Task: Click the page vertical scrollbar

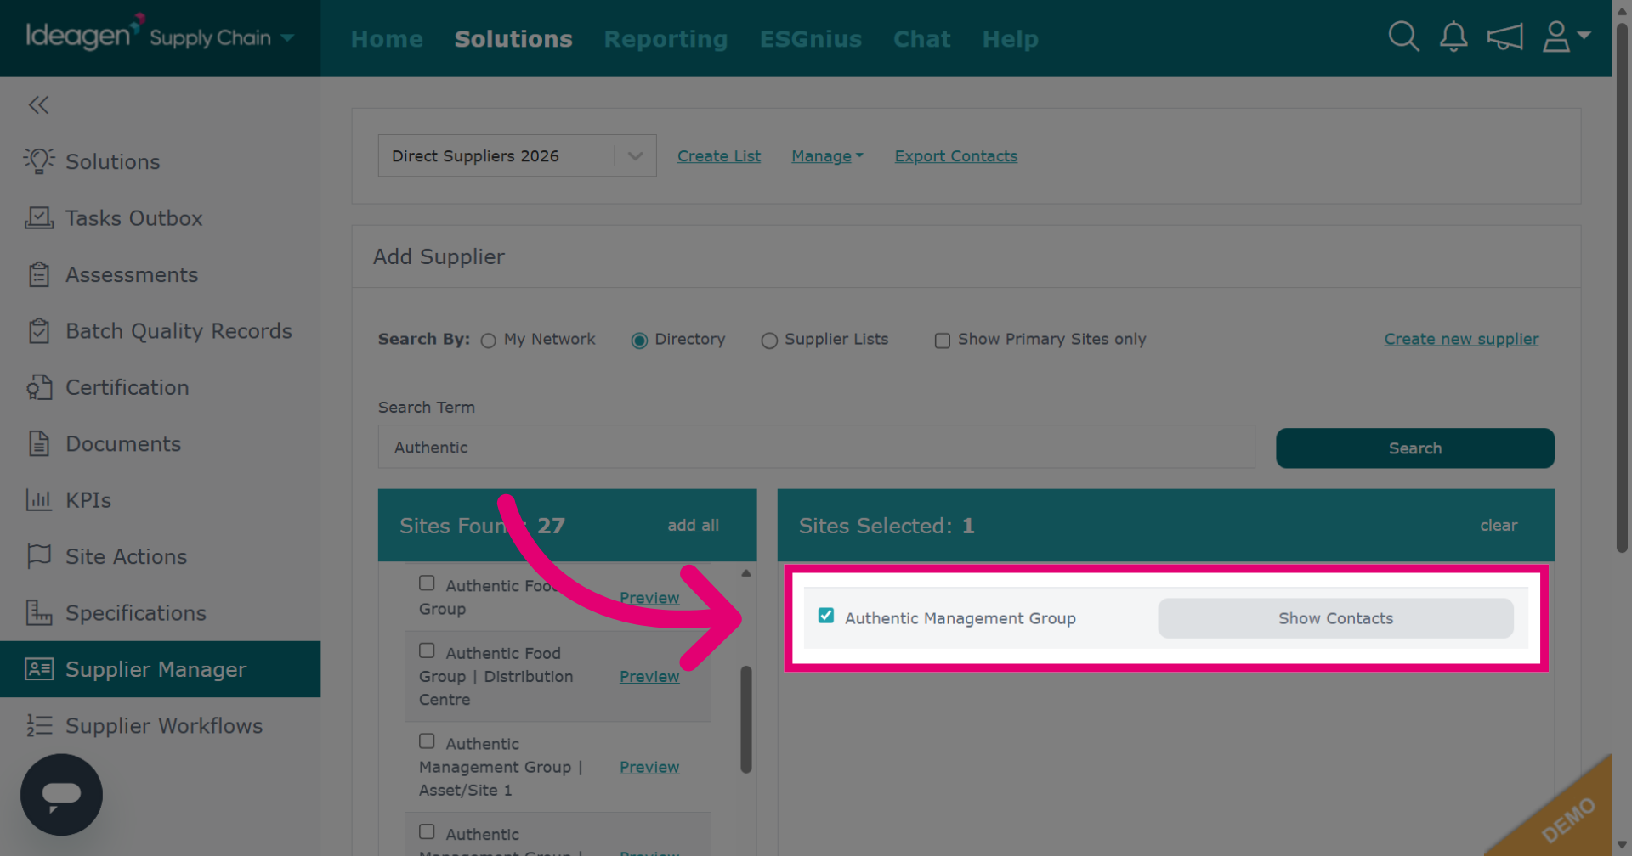Action: coord(1622,289)
